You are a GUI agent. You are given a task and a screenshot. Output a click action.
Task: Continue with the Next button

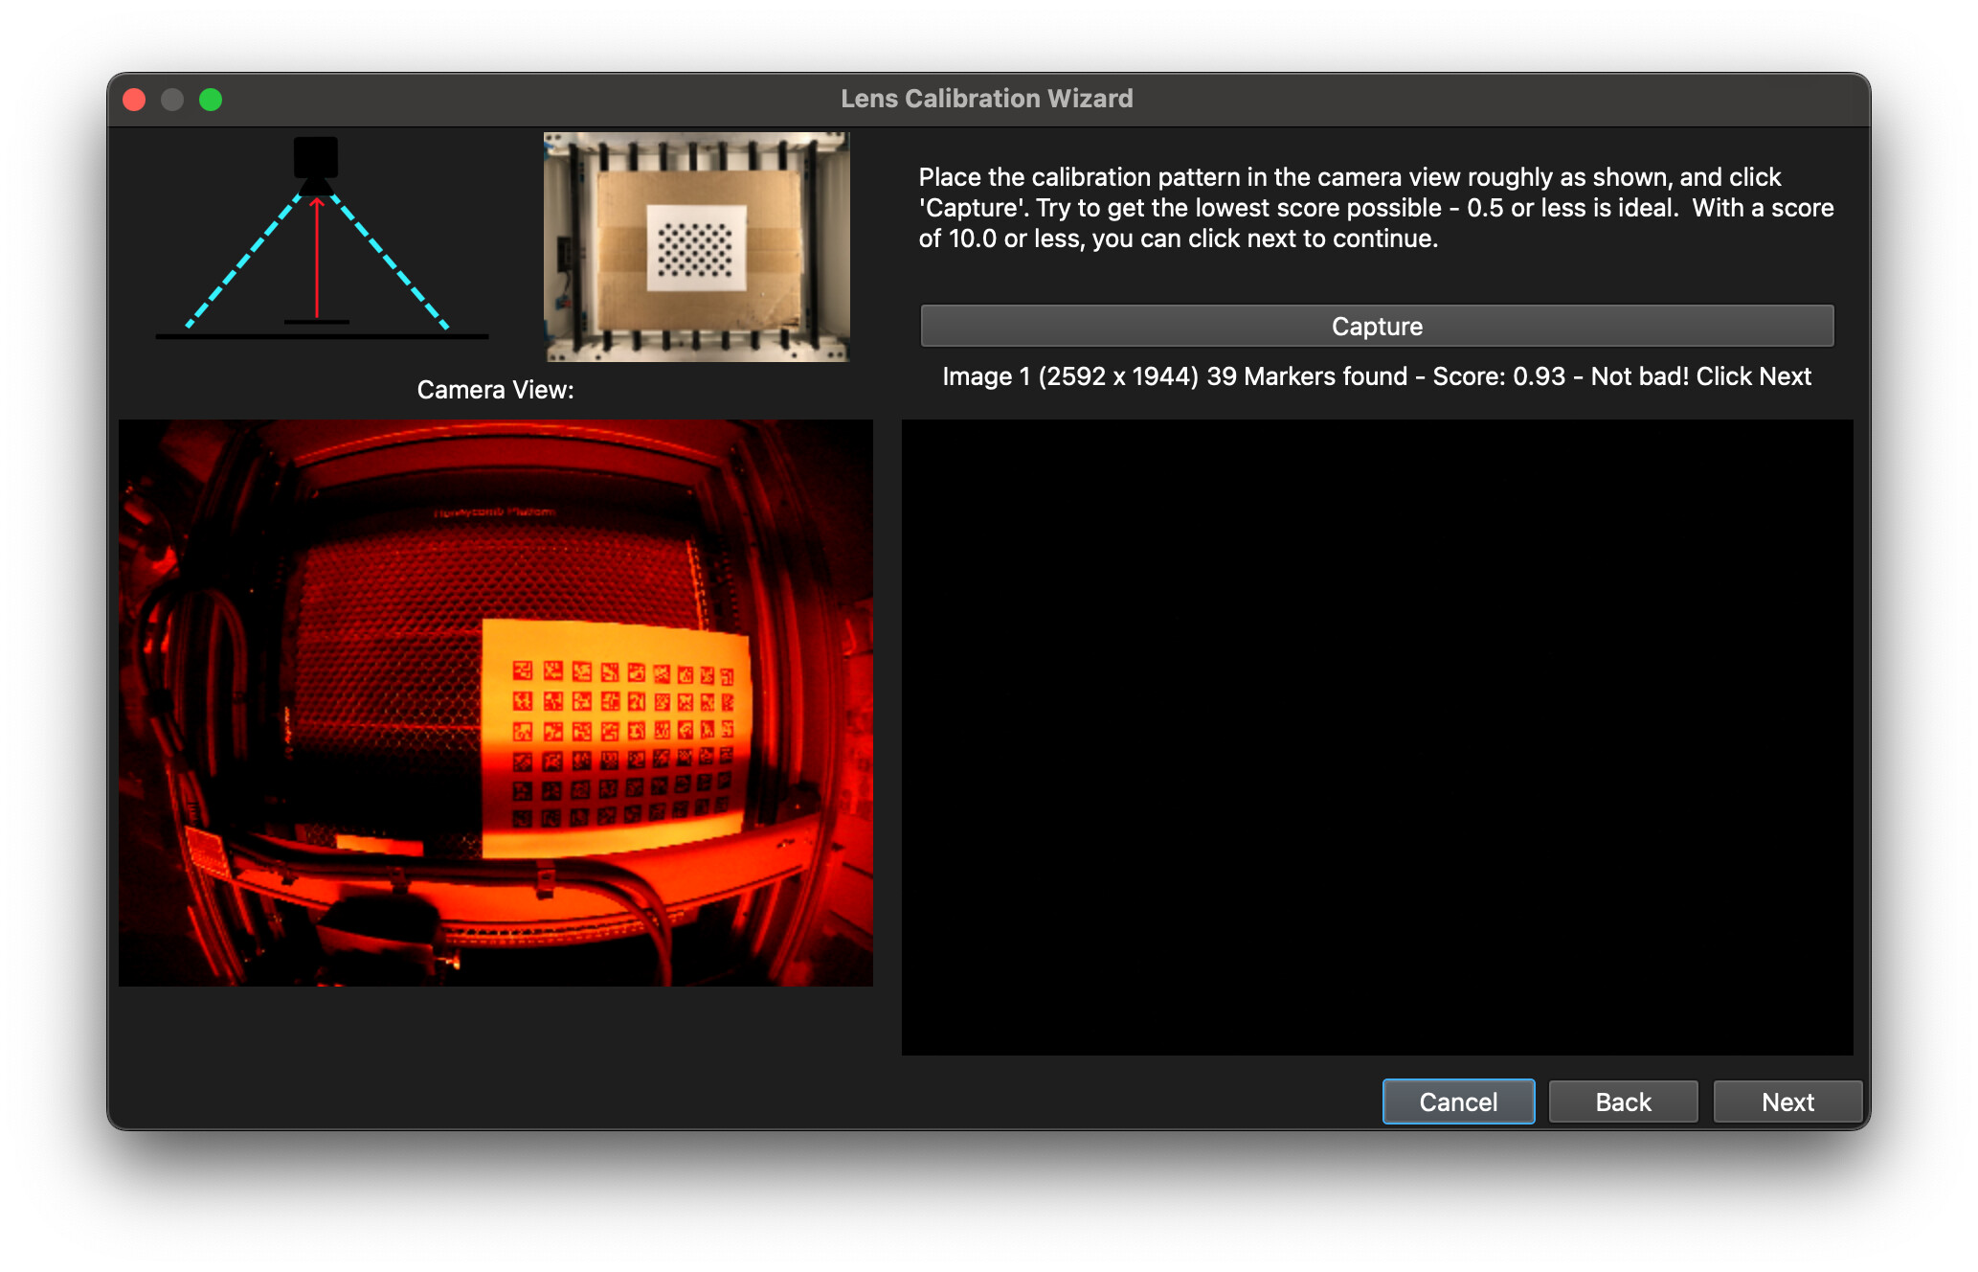click(x=1787, y=1102)
